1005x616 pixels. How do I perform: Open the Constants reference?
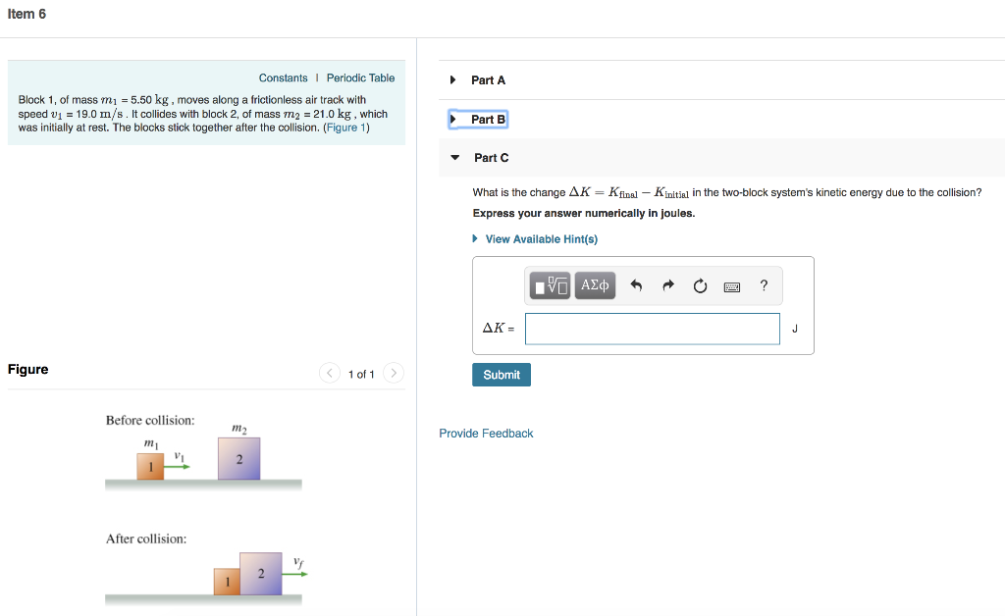pyautogui.click(x=283, y=77)
